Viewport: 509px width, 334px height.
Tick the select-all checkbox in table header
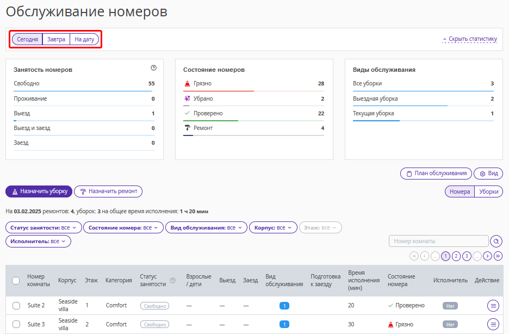[x=16, y=281]
